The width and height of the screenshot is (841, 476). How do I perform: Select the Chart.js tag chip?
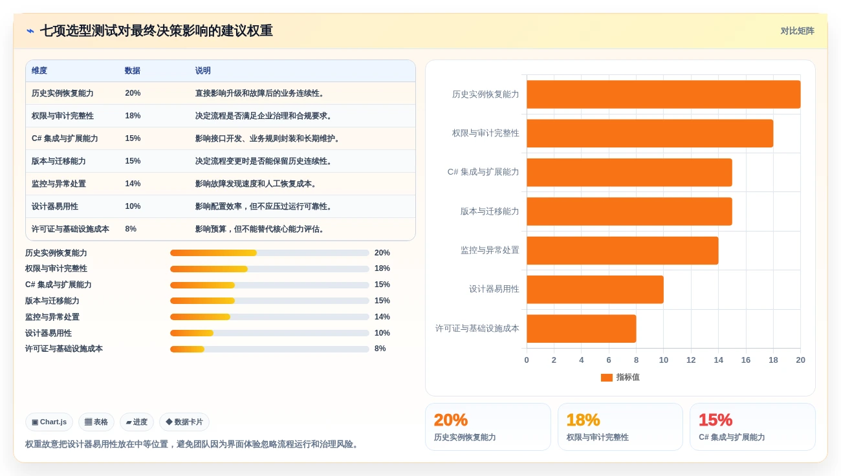[49, 422]
